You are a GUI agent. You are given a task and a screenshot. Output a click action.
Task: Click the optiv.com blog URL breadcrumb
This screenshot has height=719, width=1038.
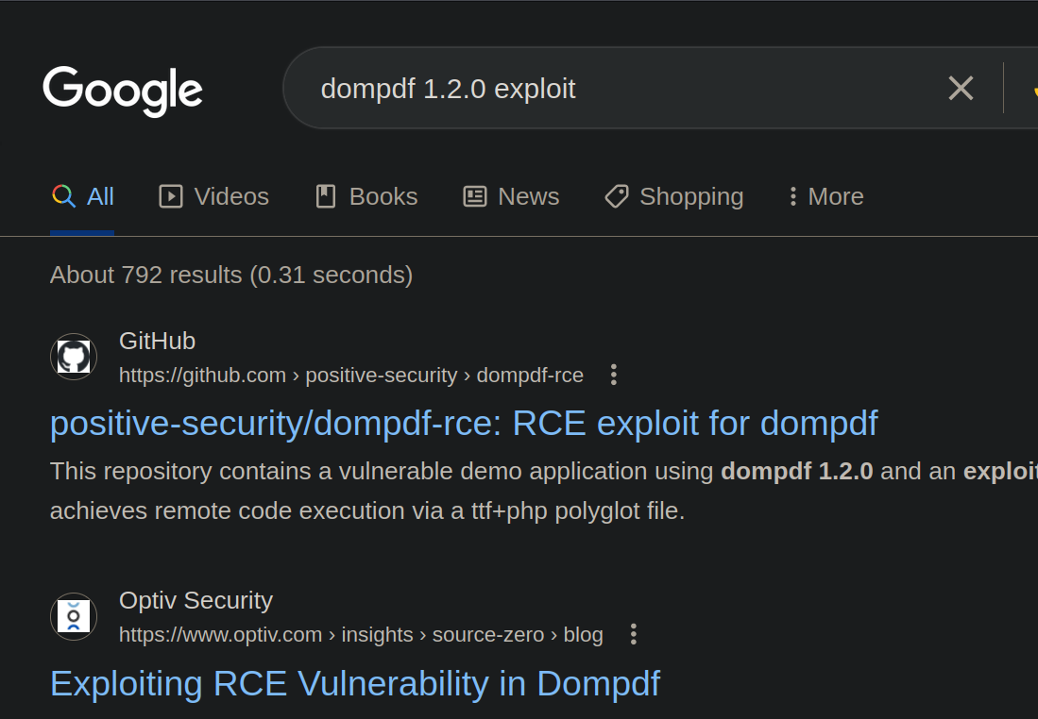pyautogui.click(x=361, y=634)
